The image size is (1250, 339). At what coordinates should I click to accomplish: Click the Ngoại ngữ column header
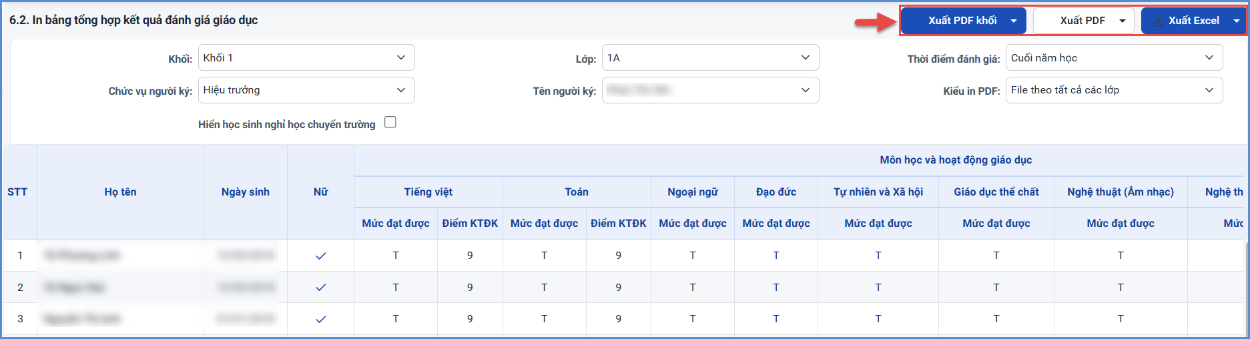coord(693,192)
